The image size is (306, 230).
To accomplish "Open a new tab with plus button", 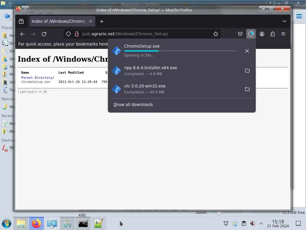I will pyautogui.click(x=102, y=21).
